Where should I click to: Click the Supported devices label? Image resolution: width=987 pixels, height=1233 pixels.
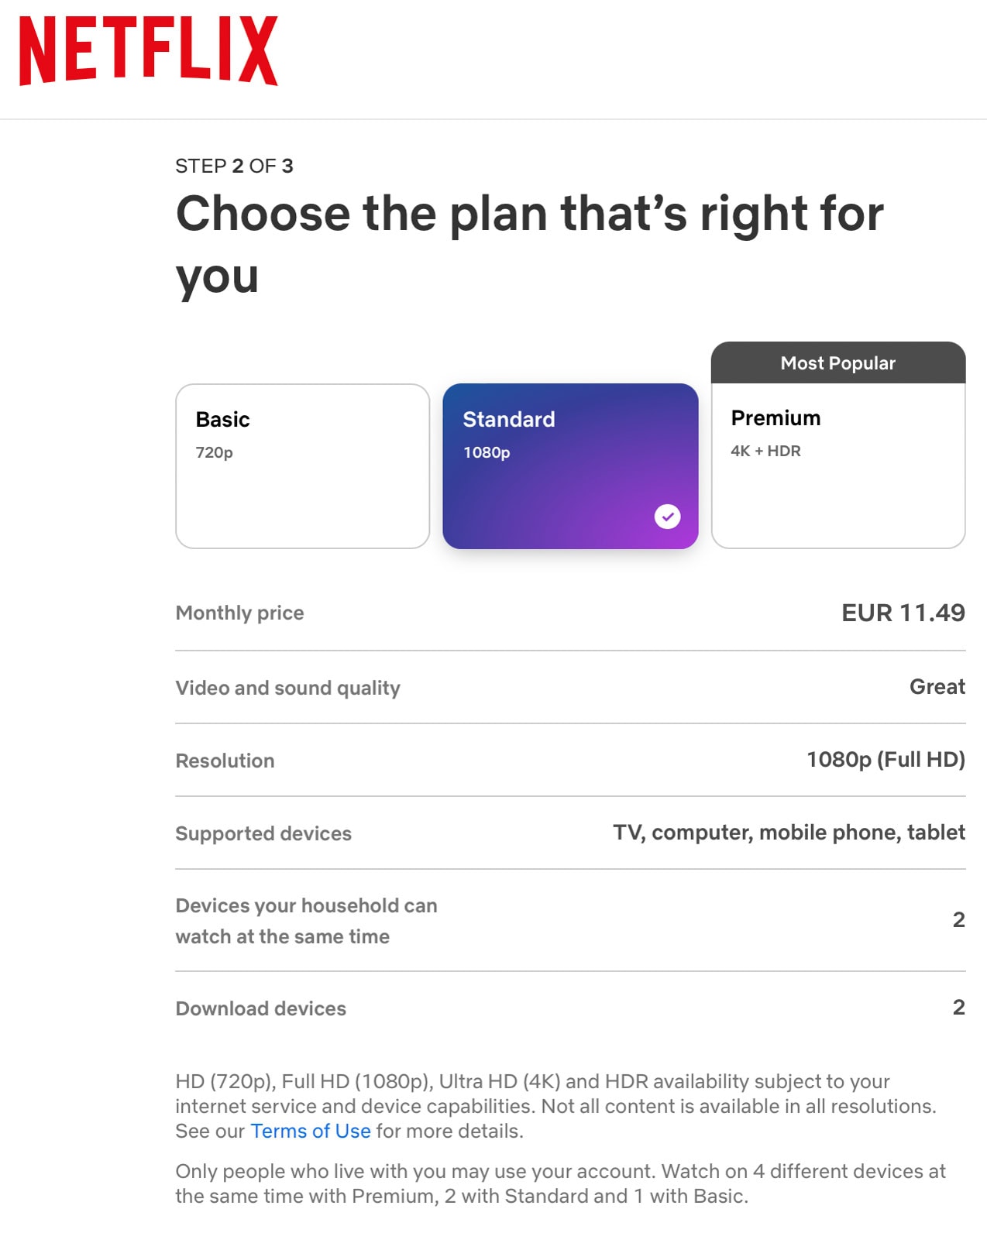tap(263, 833)
